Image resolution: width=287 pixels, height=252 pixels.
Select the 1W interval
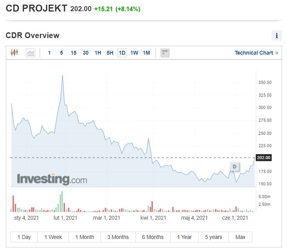(x=134, y=53)
